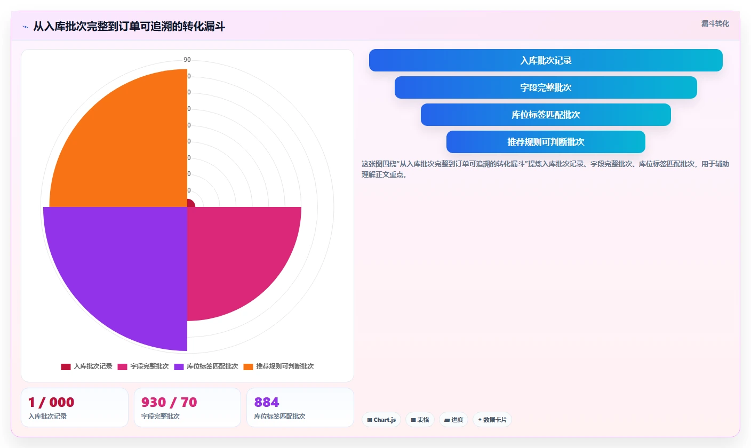The image size is (751, 448).
Task: Click the 进度 tag chip
Action: [x=453, y=420]
